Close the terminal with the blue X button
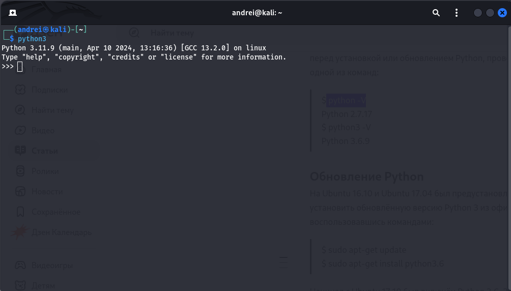The image size is (511, 291). coord(502,13)
